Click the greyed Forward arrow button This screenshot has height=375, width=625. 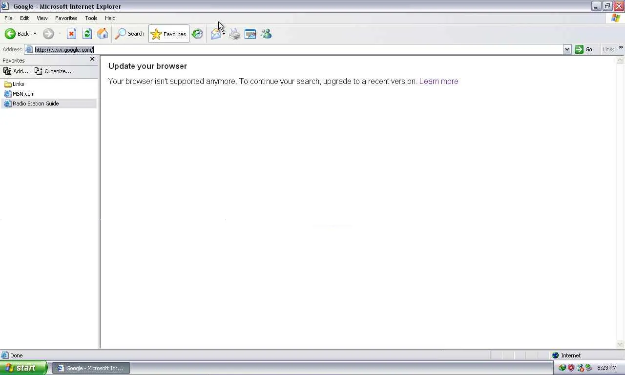[48, 34]
